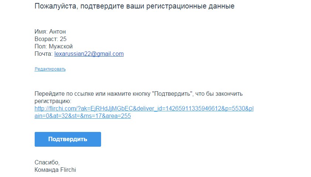Click the quoted word "Подтвердить" in the instructions
311x177 pixels.
click(173, 93)
